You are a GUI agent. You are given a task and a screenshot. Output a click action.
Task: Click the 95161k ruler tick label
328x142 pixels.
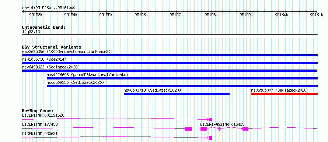(317, 15)
